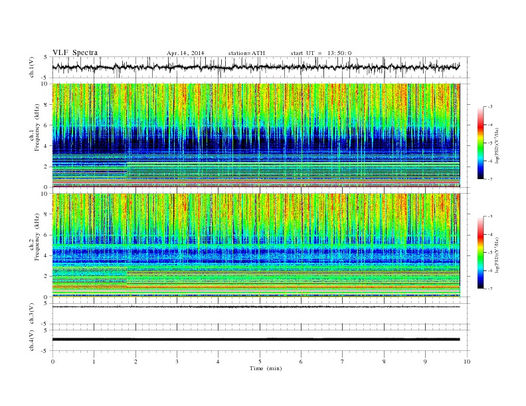Click tick label 7 on the time axis
This screenshot has width=526, height=406.
click(343, 362)
